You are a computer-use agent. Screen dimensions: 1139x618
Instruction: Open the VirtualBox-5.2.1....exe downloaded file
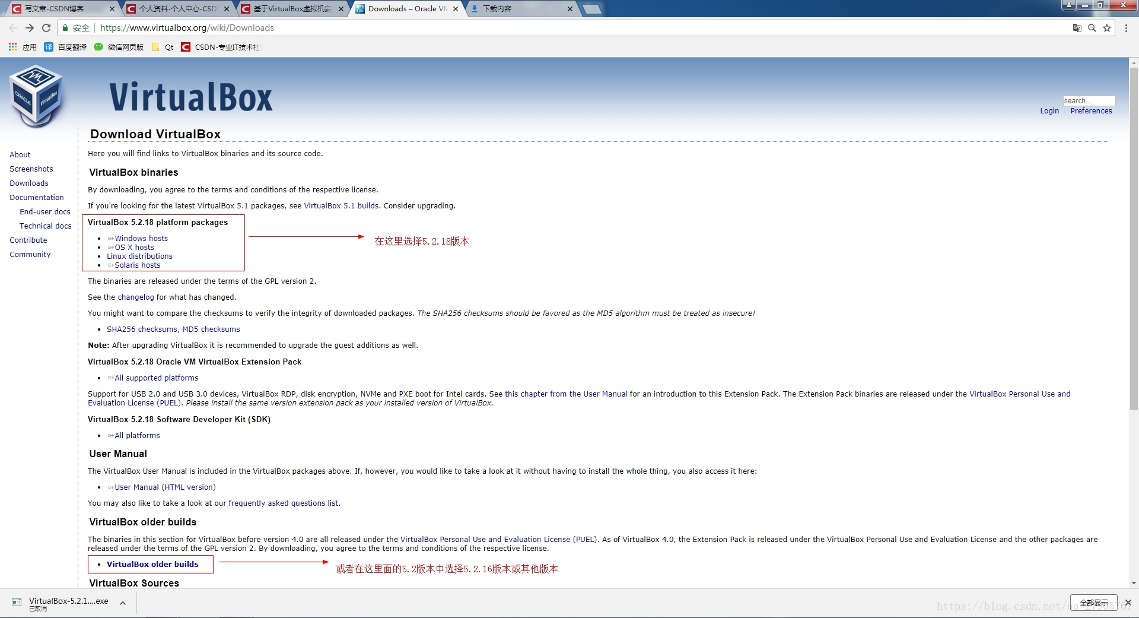(x=68, y=601)
